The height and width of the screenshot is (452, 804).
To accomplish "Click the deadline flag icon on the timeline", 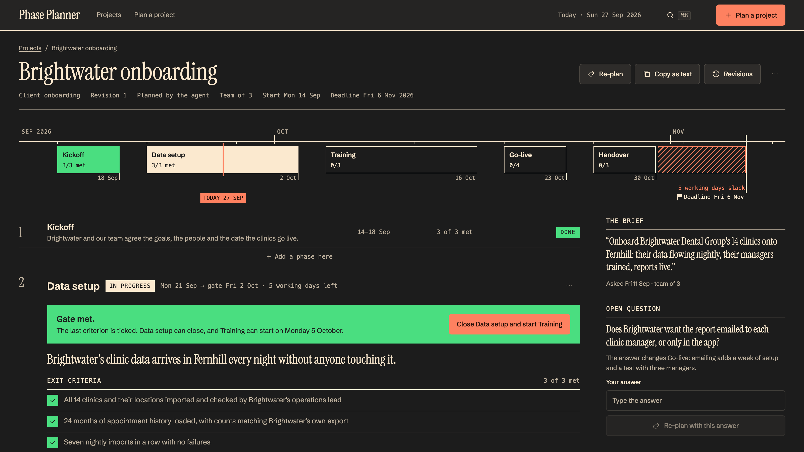I will [679, 197].
